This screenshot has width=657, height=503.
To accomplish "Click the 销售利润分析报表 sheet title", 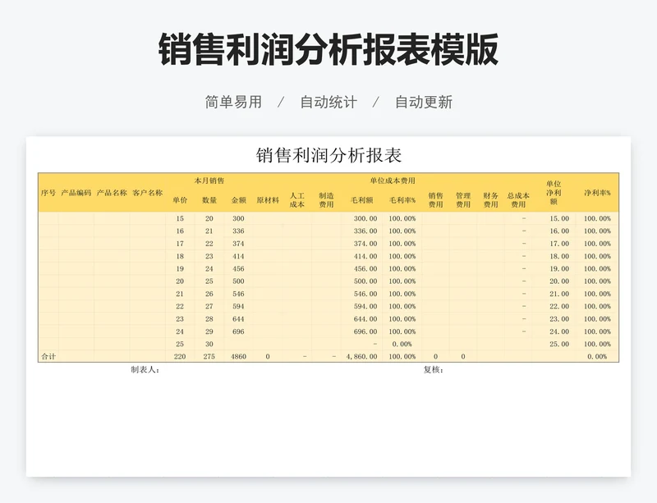I will 328,156.
